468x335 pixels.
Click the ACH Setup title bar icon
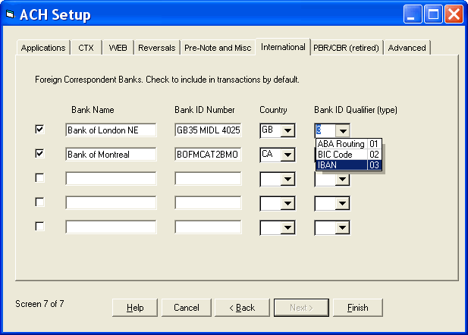click(10, 14)
